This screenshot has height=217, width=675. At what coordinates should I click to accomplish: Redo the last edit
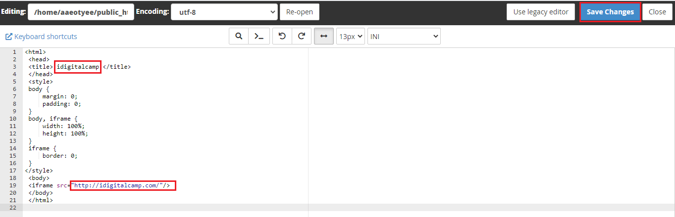(x=301, y=36)
